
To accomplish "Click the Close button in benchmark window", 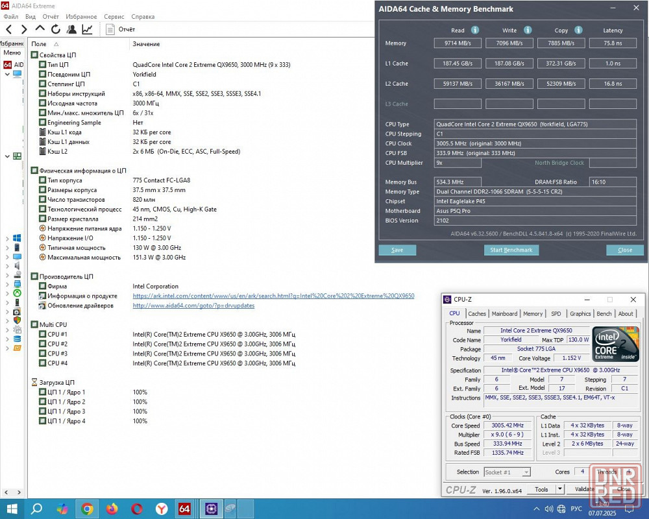I will pyautogui.click(x=625, y=250).
